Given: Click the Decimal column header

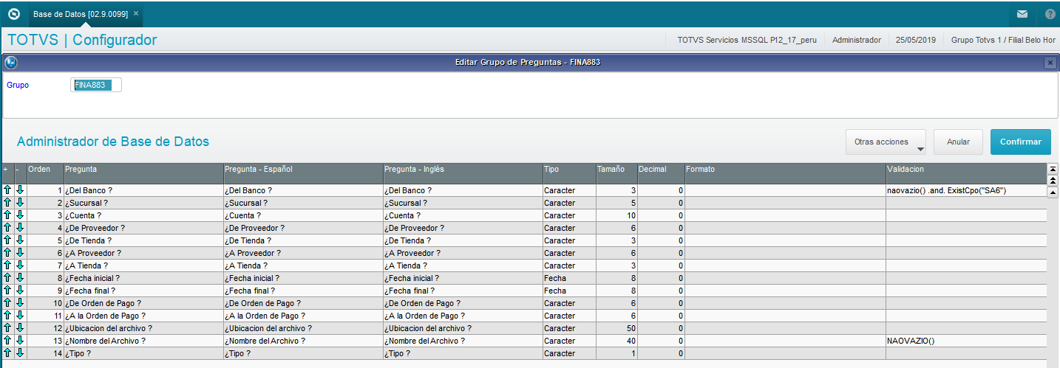Looking at the screenshot, I should pos(661,173).
